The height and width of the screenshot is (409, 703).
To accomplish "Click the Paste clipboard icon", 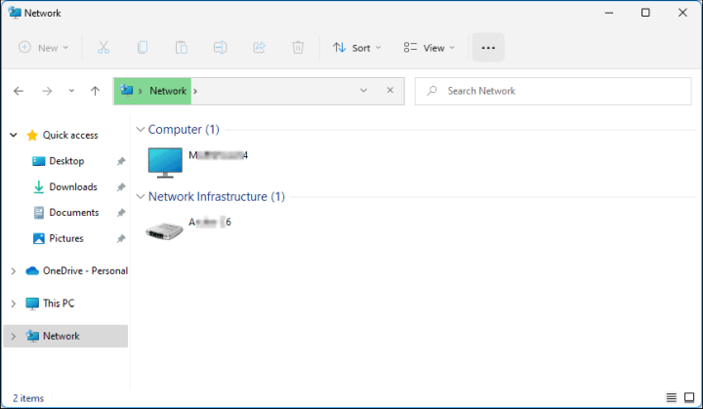I will (x=182, y=48).
